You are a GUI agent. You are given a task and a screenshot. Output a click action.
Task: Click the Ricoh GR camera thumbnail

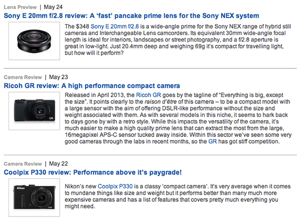[x=34, y=111]
